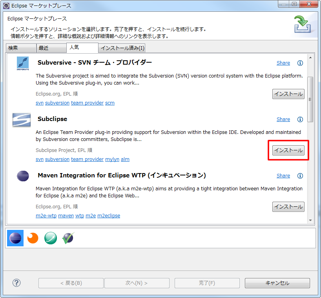
Task: Open the scm tag link
Action: tap(110, 103)
